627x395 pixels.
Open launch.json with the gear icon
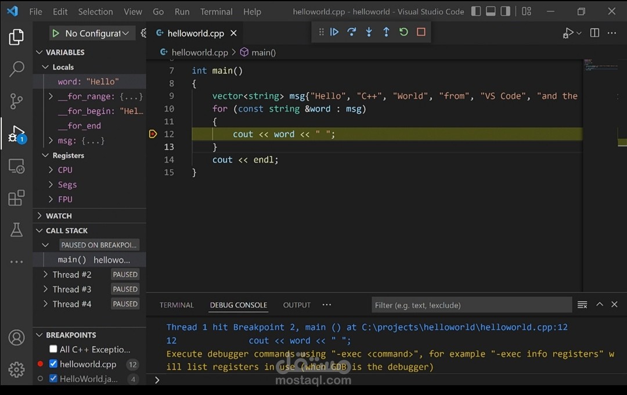pyautogui.click(x=143, y=33)
